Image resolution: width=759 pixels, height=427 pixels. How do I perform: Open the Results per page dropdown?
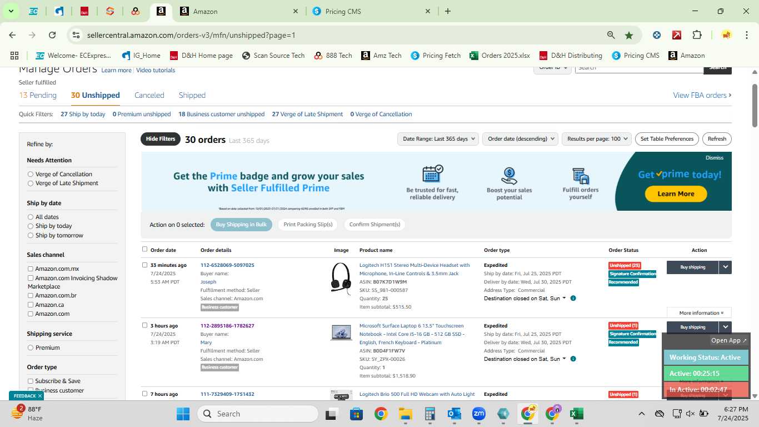(597, 139)
